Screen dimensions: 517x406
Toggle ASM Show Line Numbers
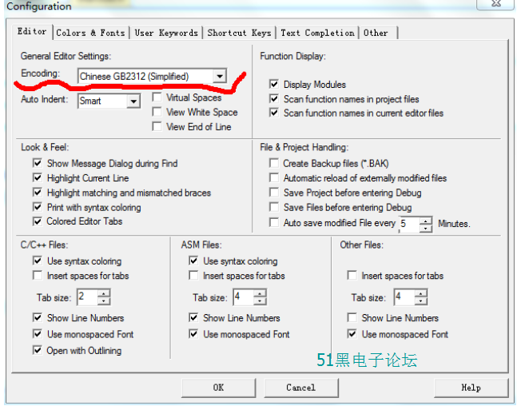[x=193, y=317]
